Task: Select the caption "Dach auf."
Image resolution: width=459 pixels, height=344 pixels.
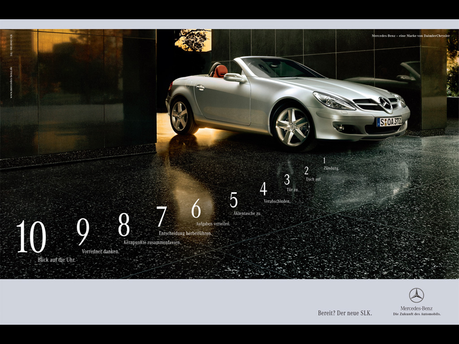Action: [x=313, y=179]
